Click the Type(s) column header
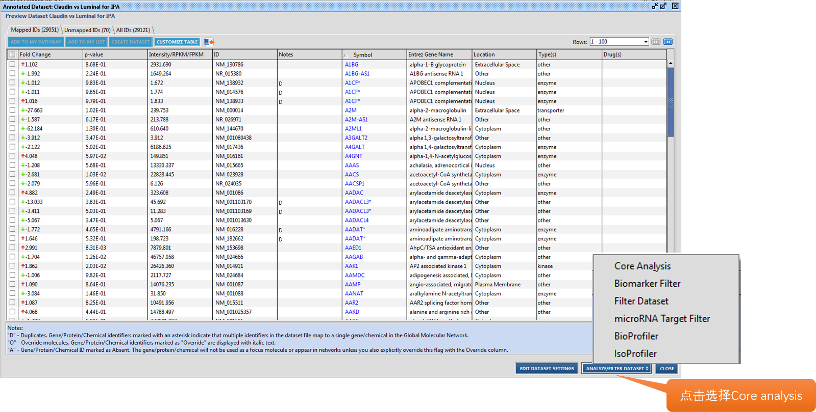The width and height of the screenshot is (816, 412). [x=568, y=54]
